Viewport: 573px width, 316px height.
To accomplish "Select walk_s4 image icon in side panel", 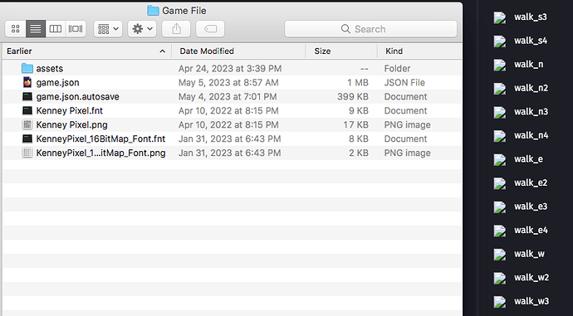I will click(x=500, y=41).
